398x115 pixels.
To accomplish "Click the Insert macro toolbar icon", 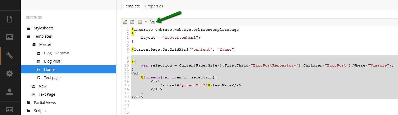I will click(x=140, y=22).
